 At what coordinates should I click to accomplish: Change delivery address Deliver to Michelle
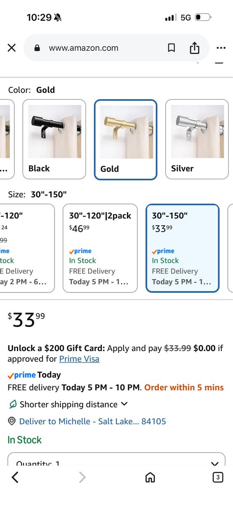coord(93,421)
